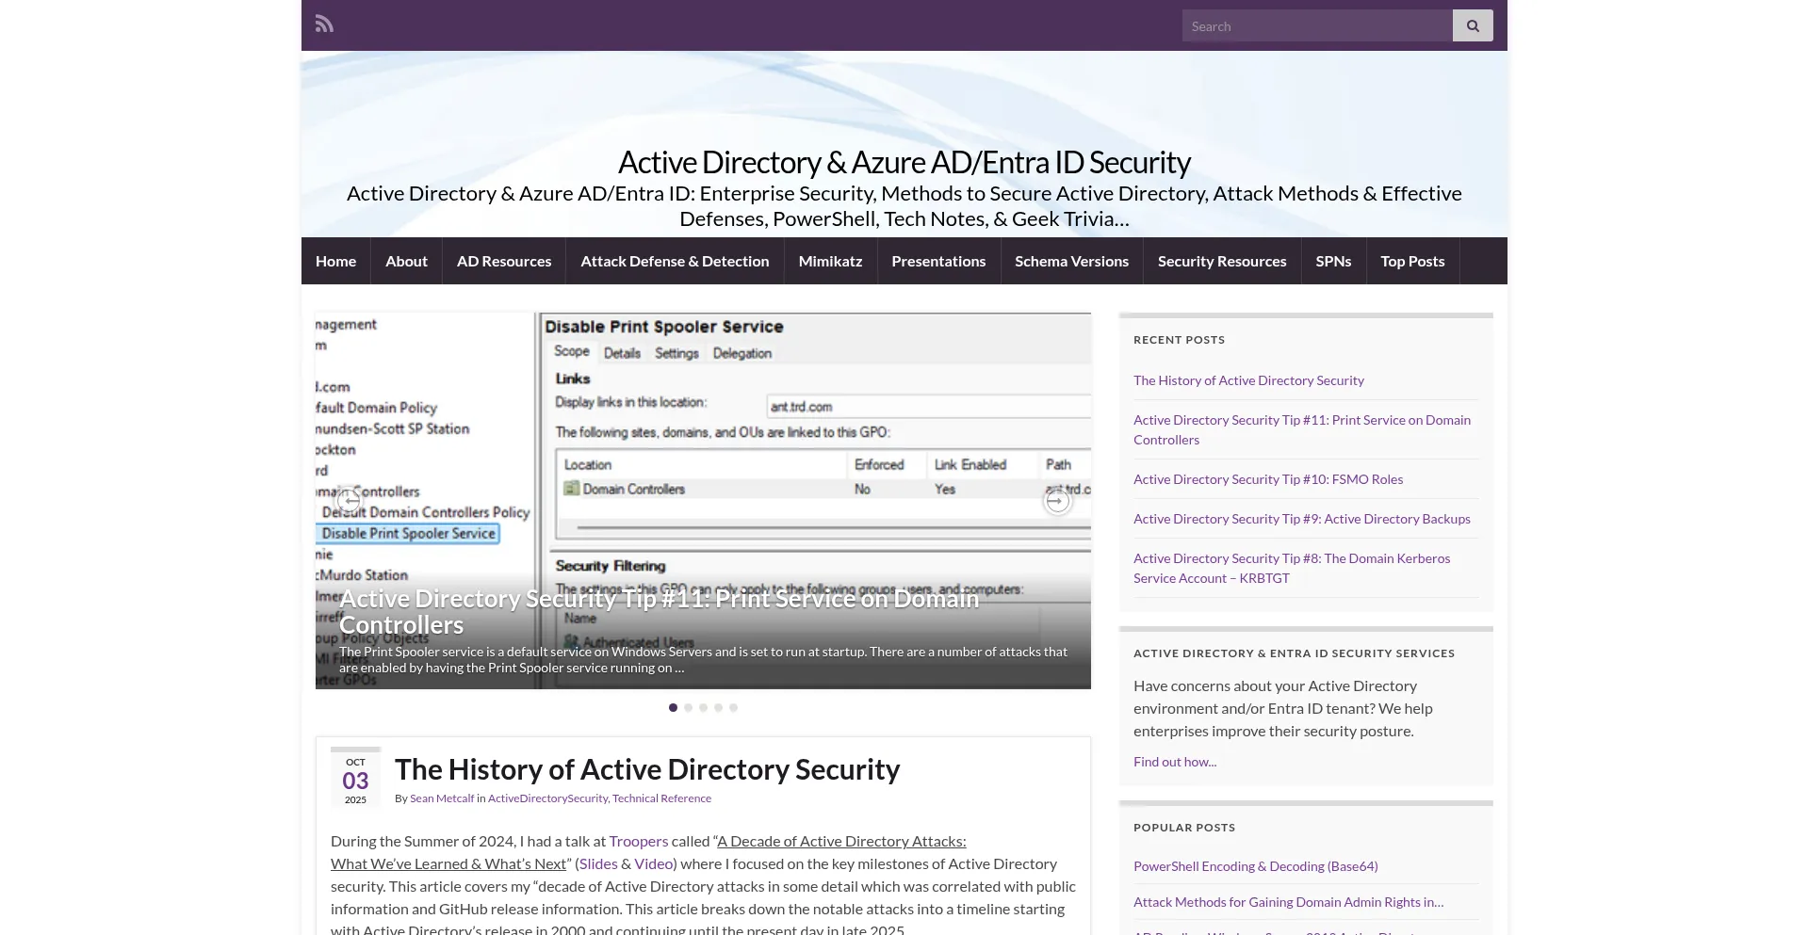Select the first carousel dot
Image resolution: width=1809 pixels, height=935 pixels.
point(673,707)
